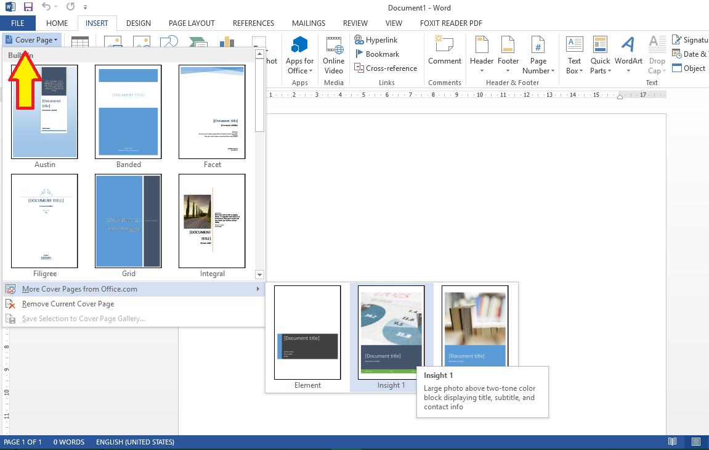
Task: Select the Insight 1 cover page
Action: (391, 333)
